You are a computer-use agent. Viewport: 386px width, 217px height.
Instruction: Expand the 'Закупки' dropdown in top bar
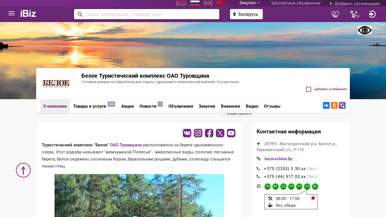(x=249, y=3)
